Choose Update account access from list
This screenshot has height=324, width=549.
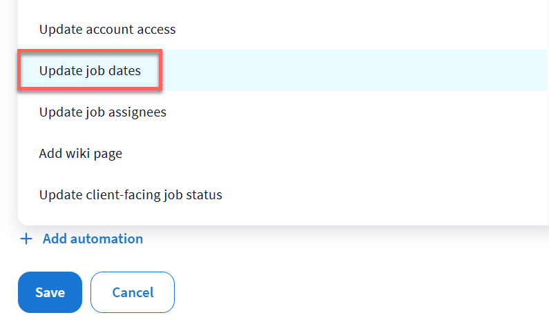click(107, 30)
